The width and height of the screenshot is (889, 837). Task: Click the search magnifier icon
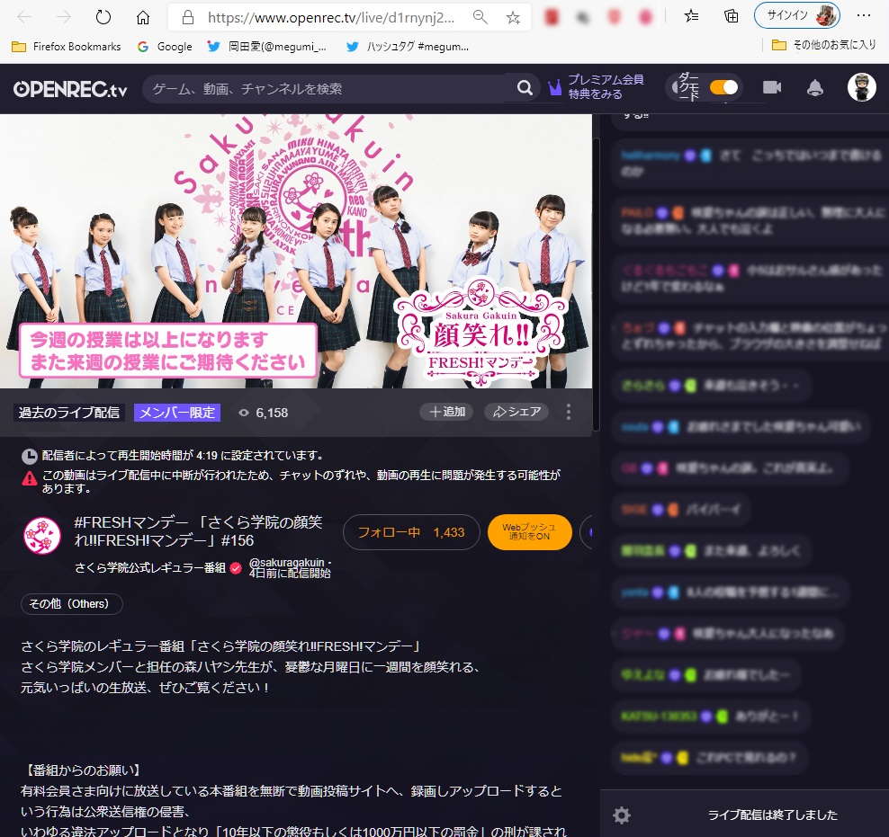pos(525,88)
